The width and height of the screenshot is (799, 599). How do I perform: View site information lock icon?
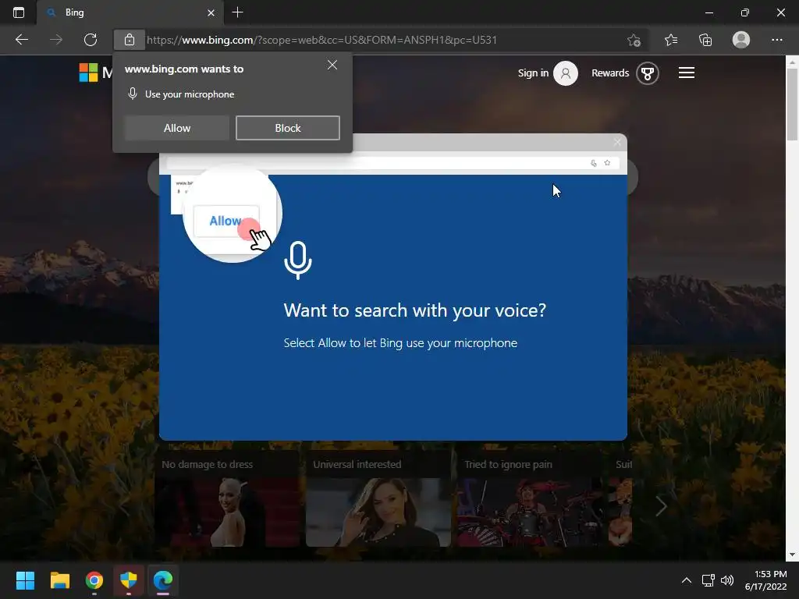(x=130, y=40)
